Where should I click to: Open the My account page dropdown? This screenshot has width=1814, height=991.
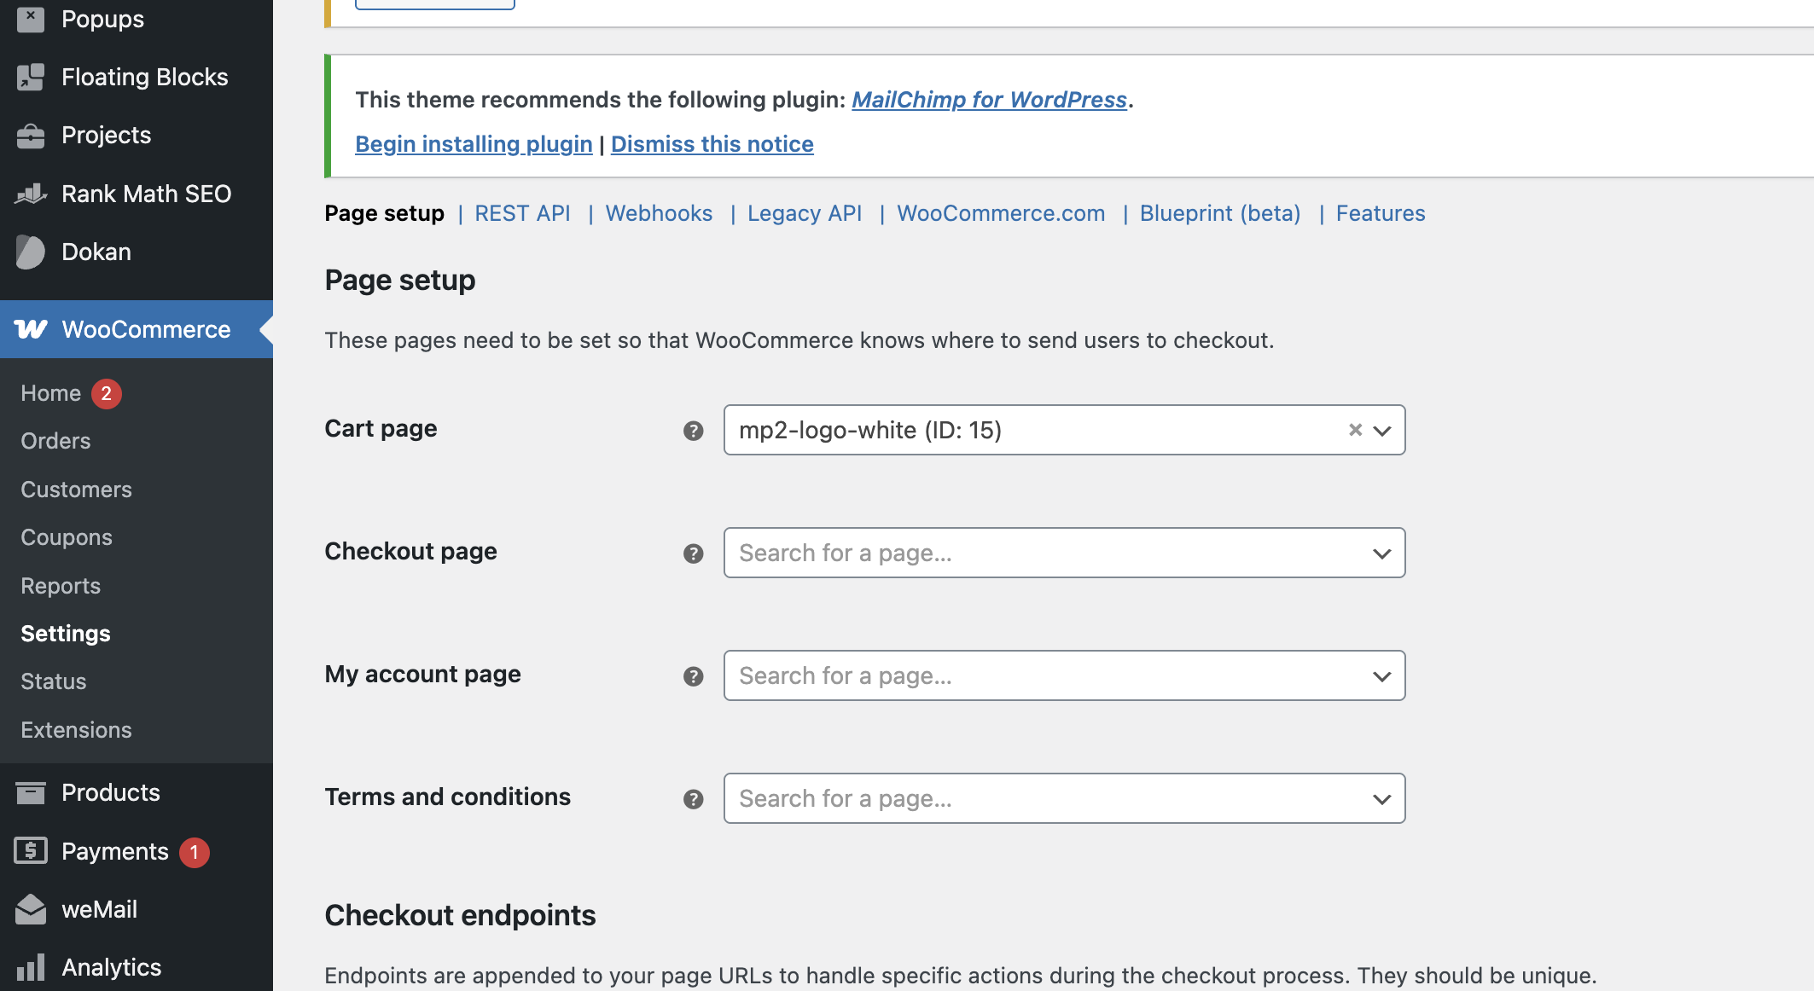coord(1063,675)
